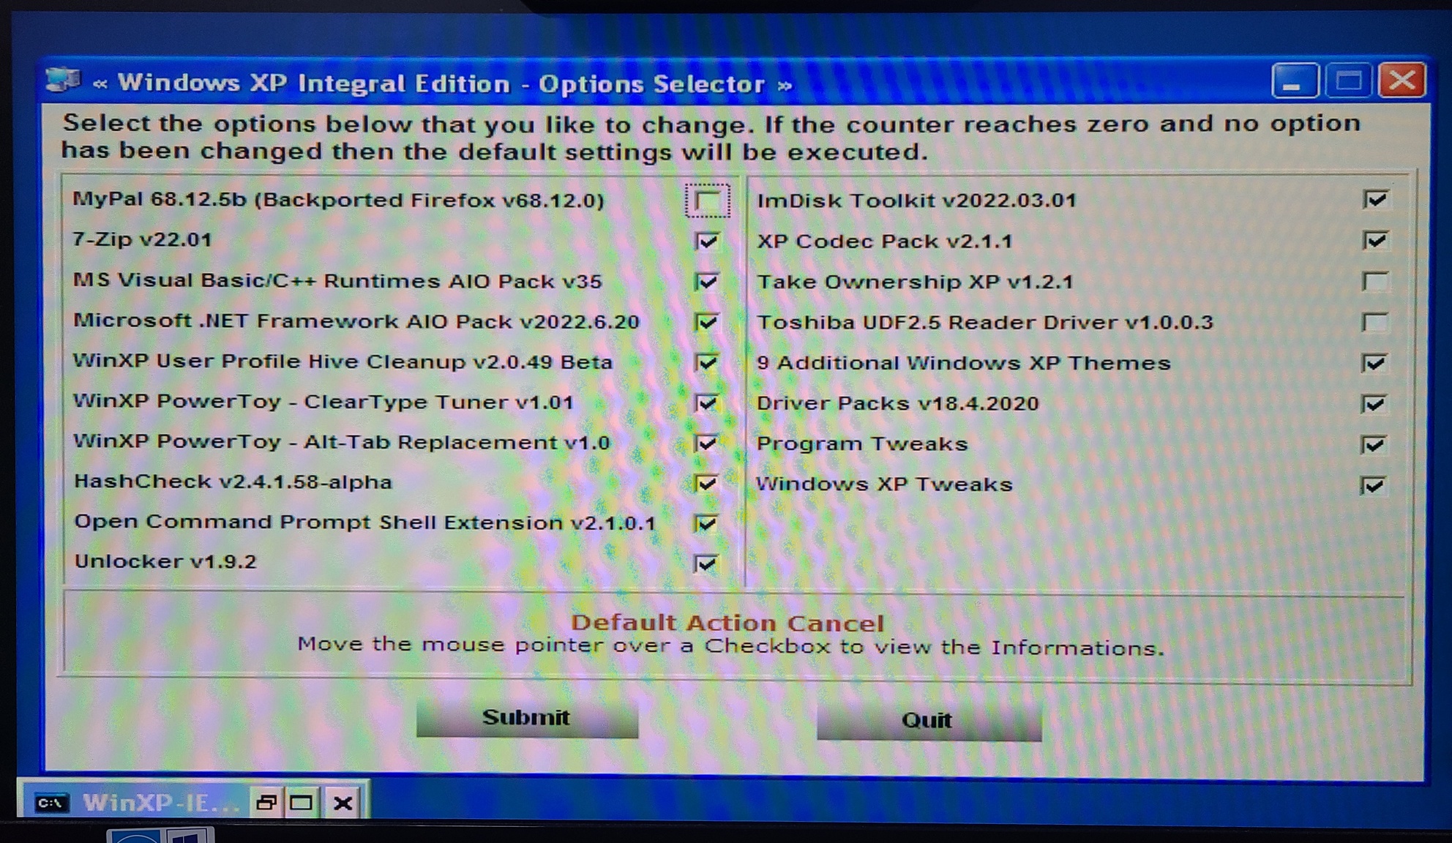Viewport: 1452px width, 843px height.
Task: Disable Driver Packs v18.4.2020 checkbox
Action: coord(1374,403)
